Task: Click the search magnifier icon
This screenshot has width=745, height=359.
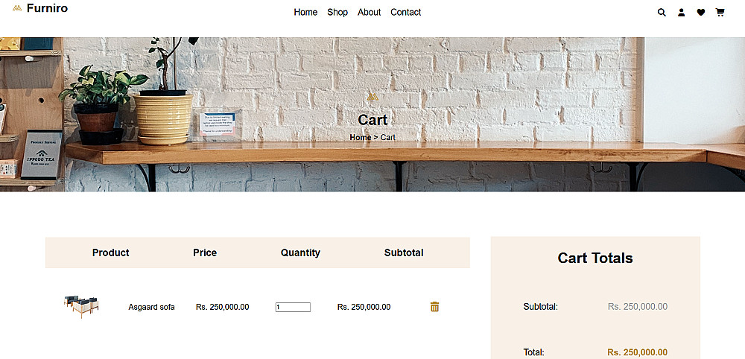Action: point(662,13)
